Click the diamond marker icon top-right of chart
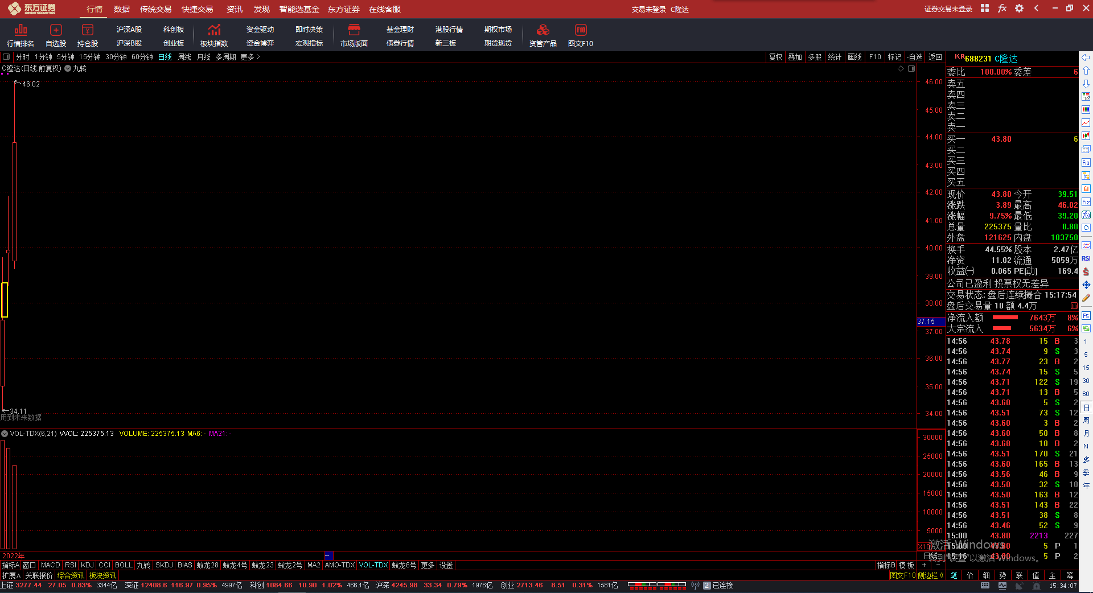This screenshot has width=1093, height=593. pyautogui.click(x=901, y=69)
